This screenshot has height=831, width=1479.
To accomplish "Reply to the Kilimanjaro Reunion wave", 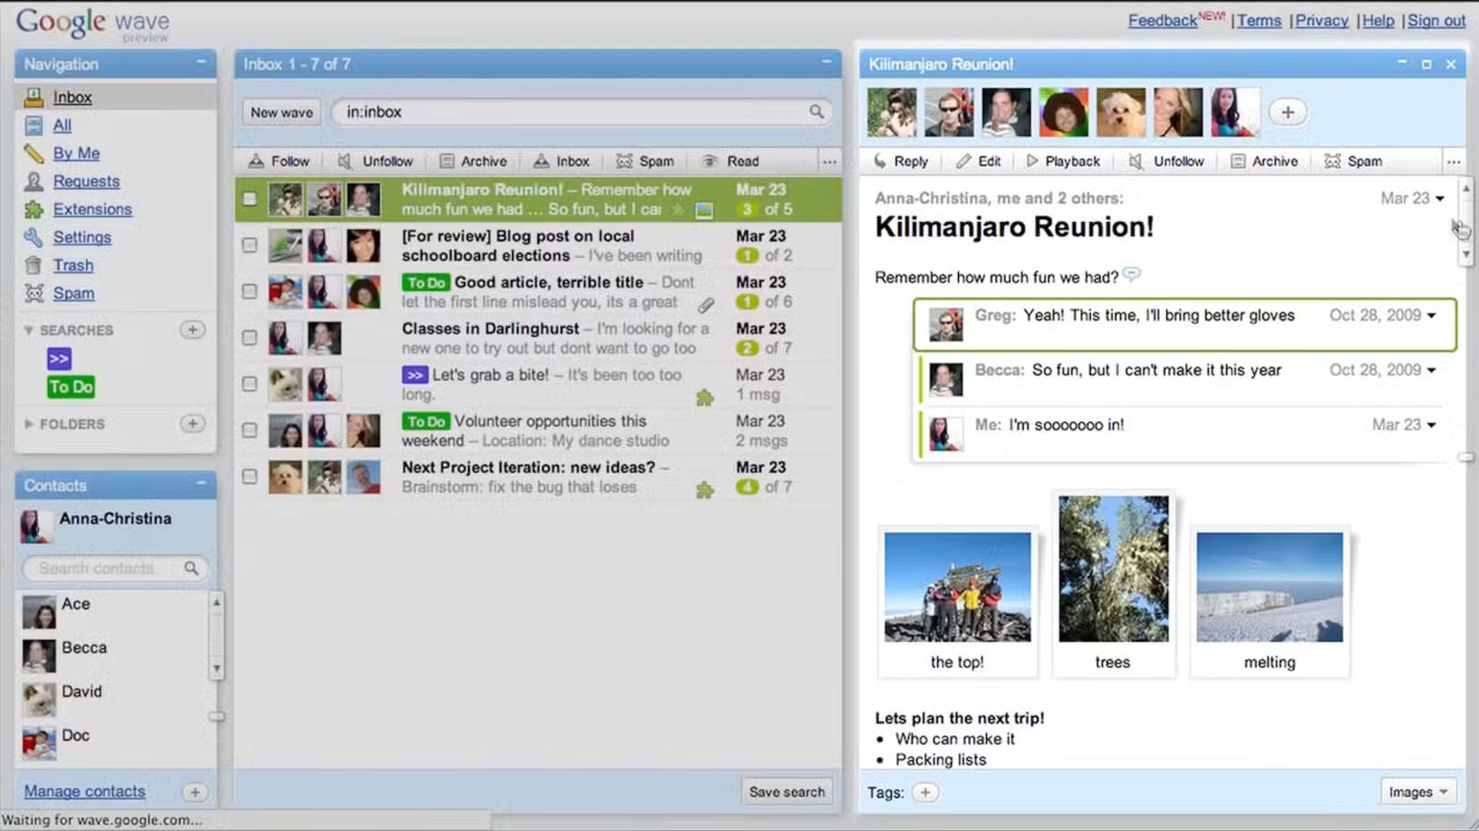I will [901, 161].
